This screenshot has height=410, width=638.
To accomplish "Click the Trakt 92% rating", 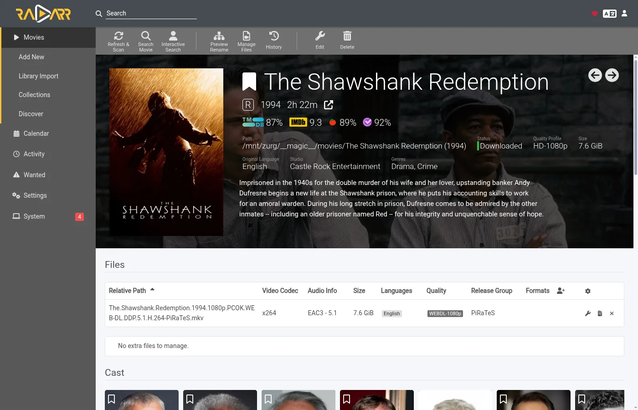I will click(377, 123).
